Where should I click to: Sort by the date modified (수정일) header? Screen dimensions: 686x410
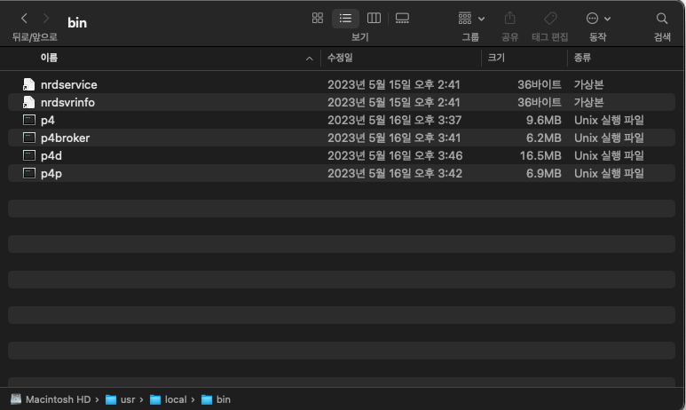[340, 58]
